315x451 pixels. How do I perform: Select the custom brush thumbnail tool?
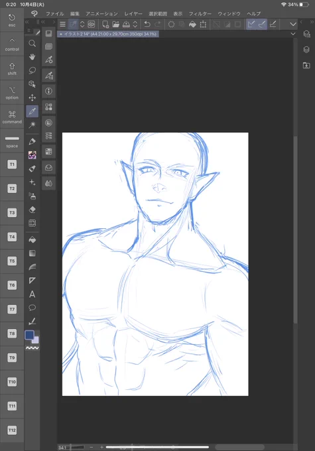coord(32,155)
